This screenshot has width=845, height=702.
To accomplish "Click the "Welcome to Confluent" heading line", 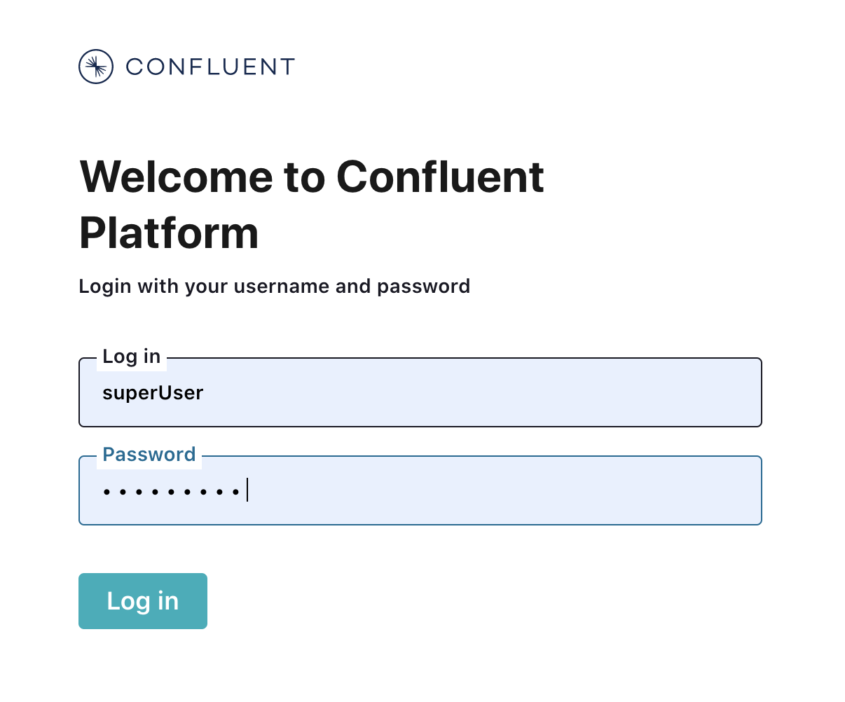I will (312, 177).
